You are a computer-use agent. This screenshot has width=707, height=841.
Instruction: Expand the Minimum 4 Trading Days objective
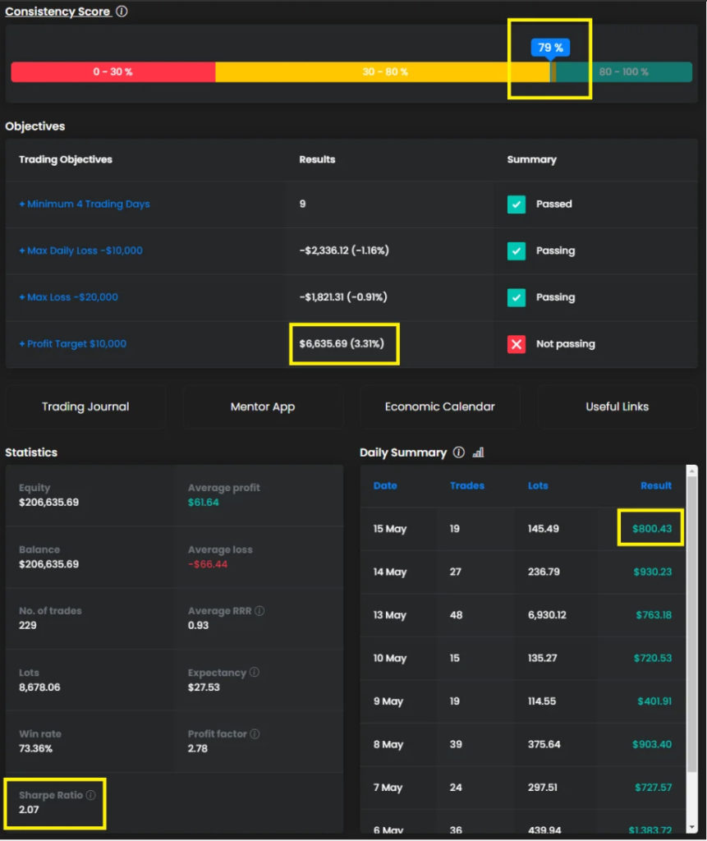click(85, 204)
